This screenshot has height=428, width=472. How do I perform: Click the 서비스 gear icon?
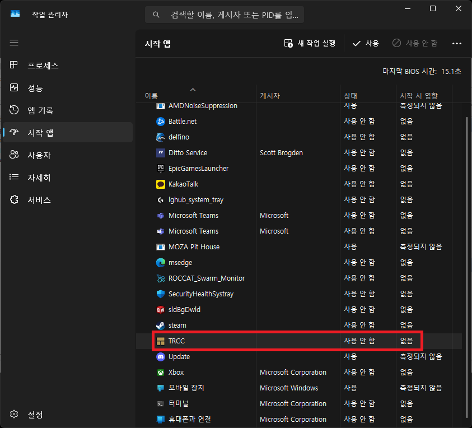(x=14, y=199)
